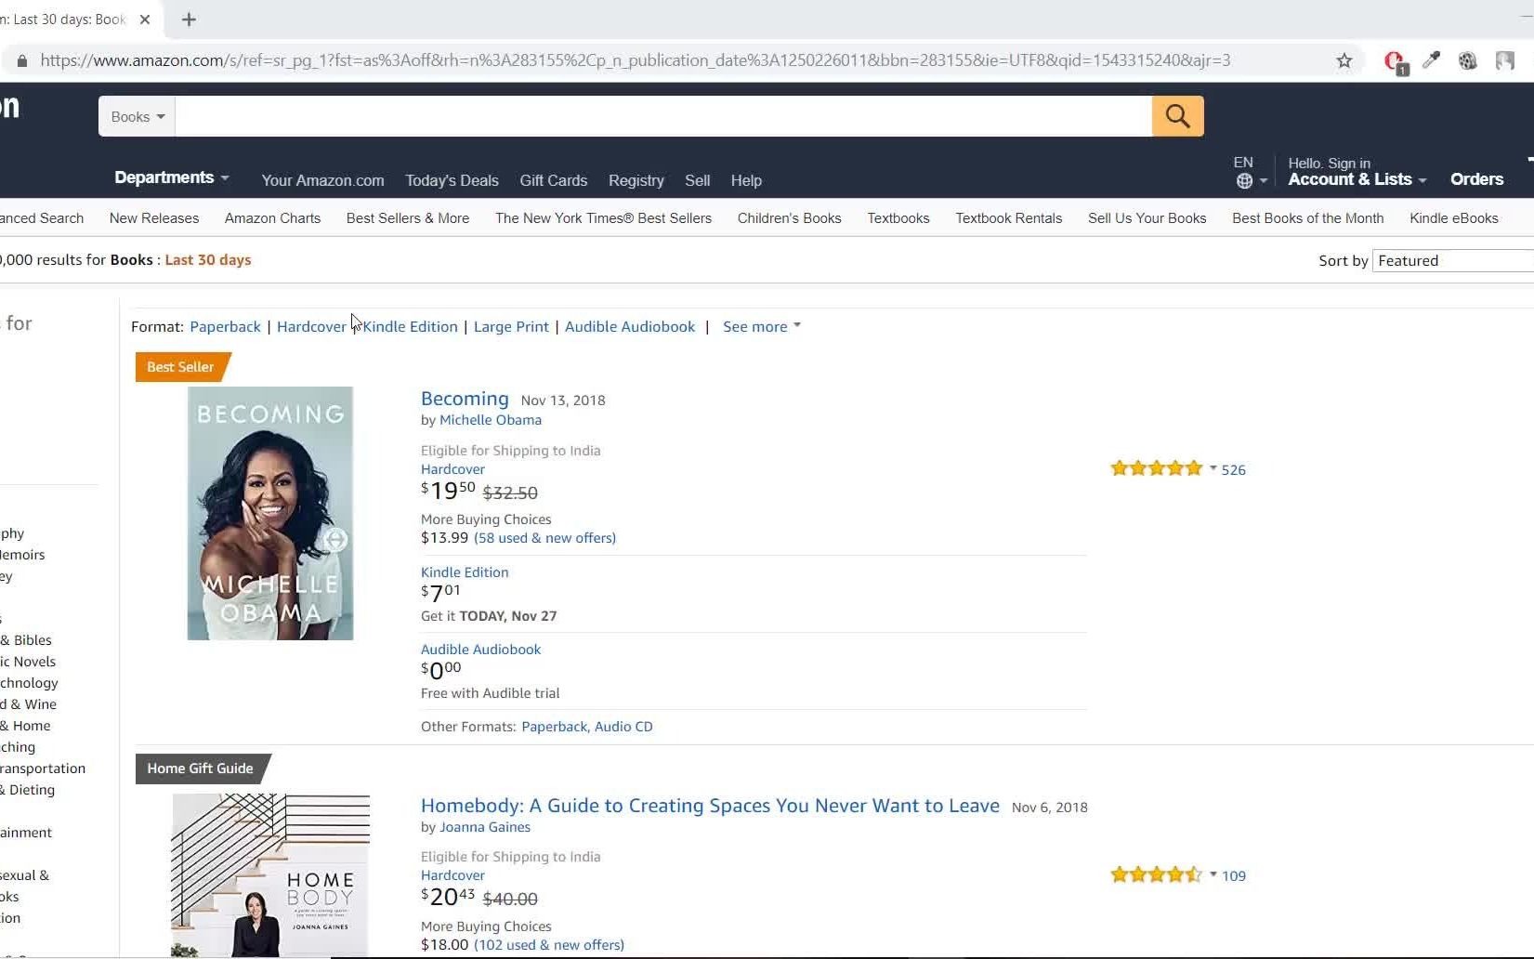
Task: Open Sell Us Your Books
Action: (1147, 218)
